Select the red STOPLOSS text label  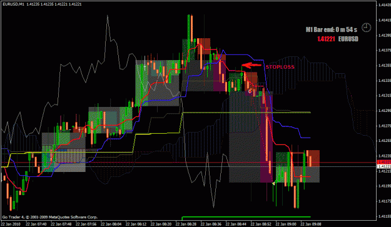point(280,67)
